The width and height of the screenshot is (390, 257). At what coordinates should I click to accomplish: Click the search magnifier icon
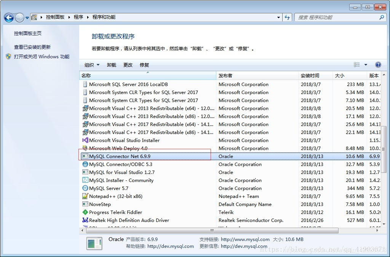(x=382, y=18)
